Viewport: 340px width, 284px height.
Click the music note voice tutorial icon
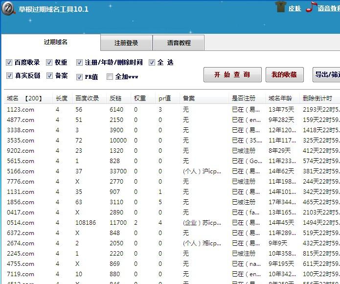pyautogui.click(x=310, y=7)
